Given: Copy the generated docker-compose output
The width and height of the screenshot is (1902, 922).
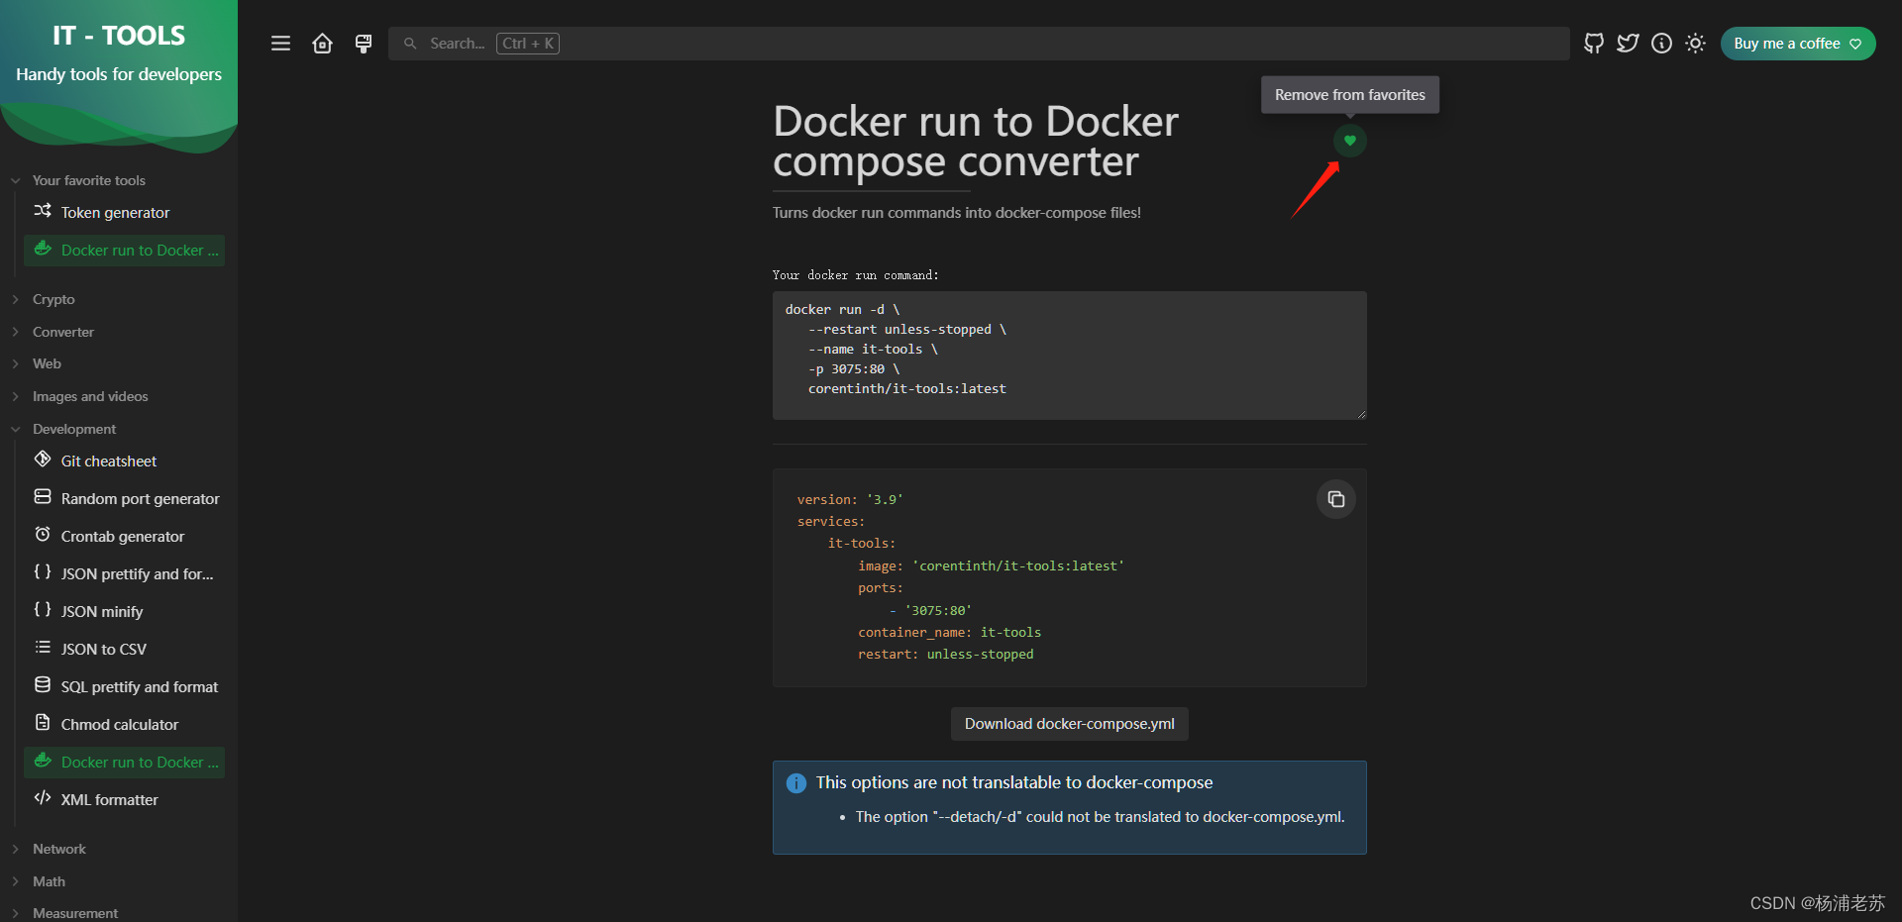Looking at the screenshot, I should click(1335, 499).
